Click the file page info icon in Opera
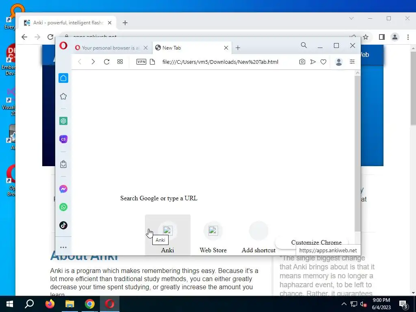Image resolution: width=416 pixels, height=312 pixels. click(152, 62)
